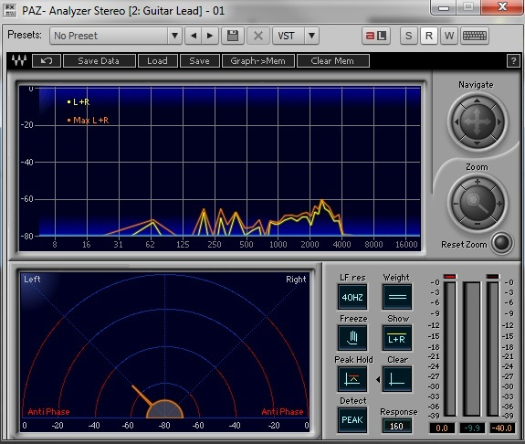Open help with question mark icon
Image resolution: width=525 pixels, height=444 pixels.
pos(513,61)
